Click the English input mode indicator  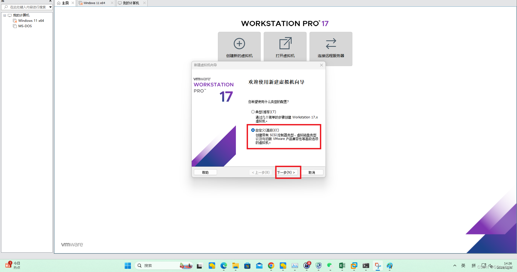(463, 266)
